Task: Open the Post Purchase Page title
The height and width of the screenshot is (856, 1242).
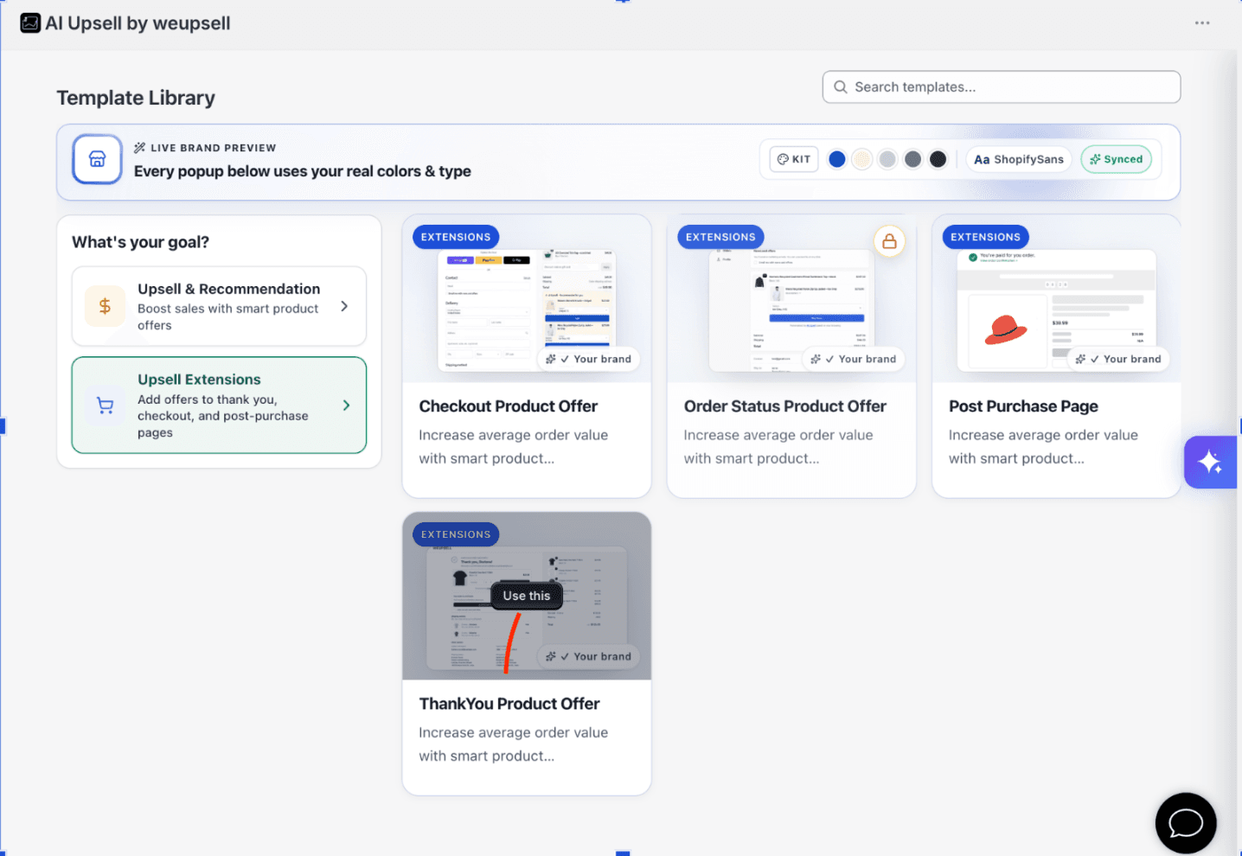Action: (x=1023, y=406)
